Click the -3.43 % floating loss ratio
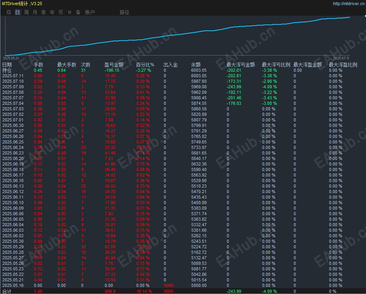 [269, 98]
